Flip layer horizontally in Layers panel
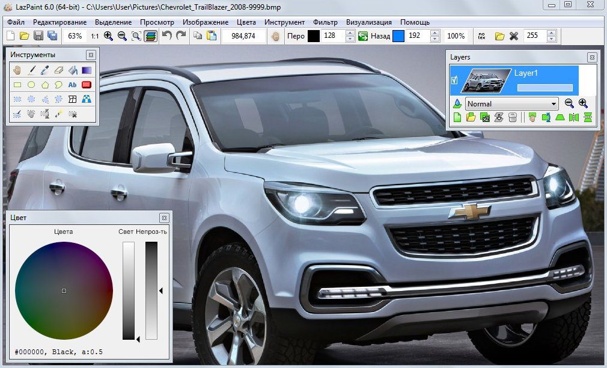This screenshot has height=368, width=607. (574, 117)
